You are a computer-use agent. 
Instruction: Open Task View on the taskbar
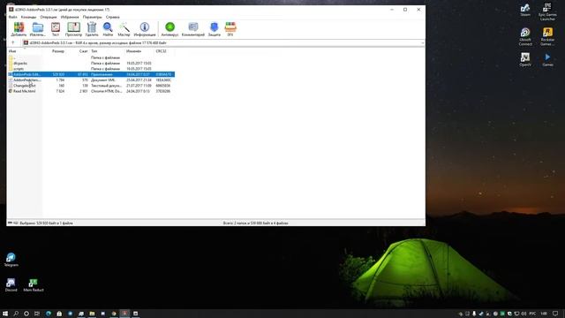(x=37, y=314)
